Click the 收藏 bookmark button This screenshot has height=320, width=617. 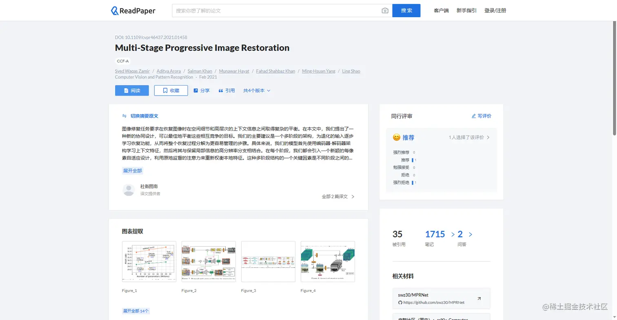click(x=171, y=90)
